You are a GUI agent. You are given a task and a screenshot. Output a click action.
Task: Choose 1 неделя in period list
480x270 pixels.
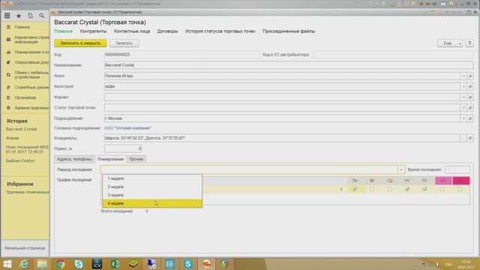pos(152,178)
